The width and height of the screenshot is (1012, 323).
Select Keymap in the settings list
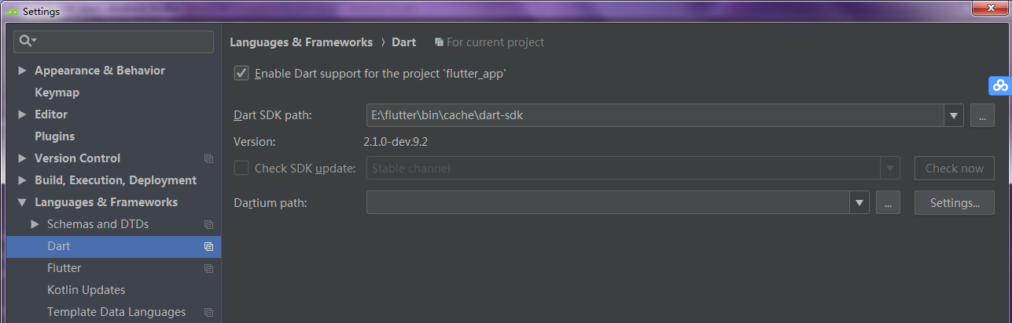click(x=57, y=93)
